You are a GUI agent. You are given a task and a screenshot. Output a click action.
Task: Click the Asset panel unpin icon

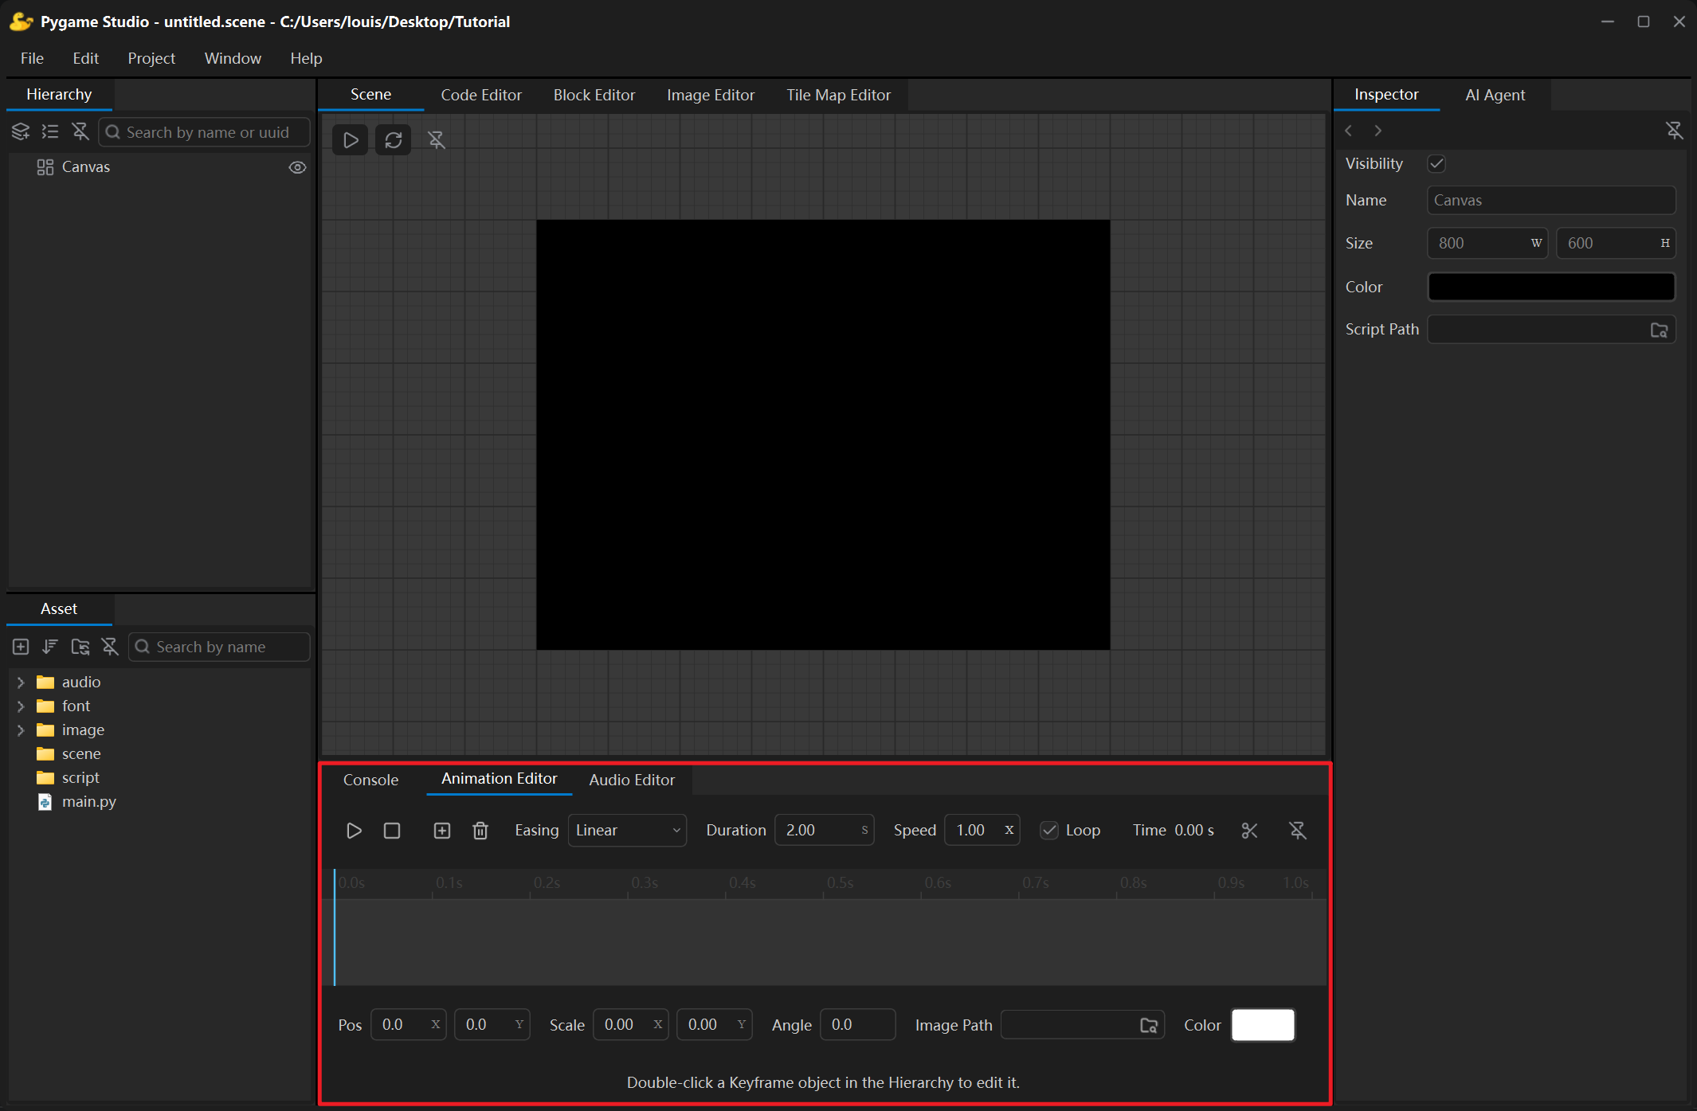(110, 647)
